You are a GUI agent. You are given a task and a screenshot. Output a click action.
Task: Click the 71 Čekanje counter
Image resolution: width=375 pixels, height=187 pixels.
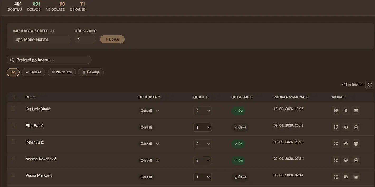78,6
